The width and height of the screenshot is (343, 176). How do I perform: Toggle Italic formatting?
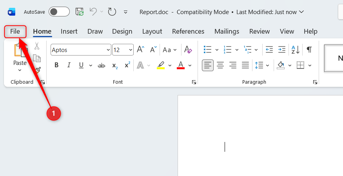click(69, 65)
